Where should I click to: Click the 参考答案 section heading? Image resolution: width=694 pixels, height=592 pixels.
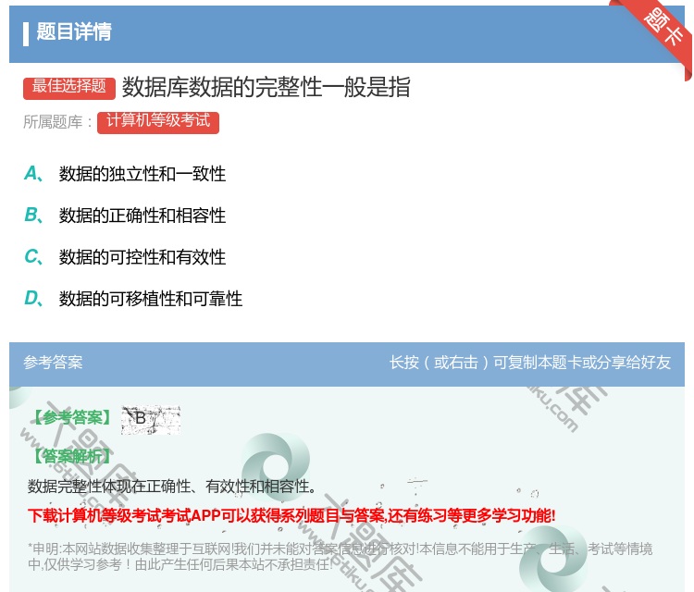(x=53, y=363)
